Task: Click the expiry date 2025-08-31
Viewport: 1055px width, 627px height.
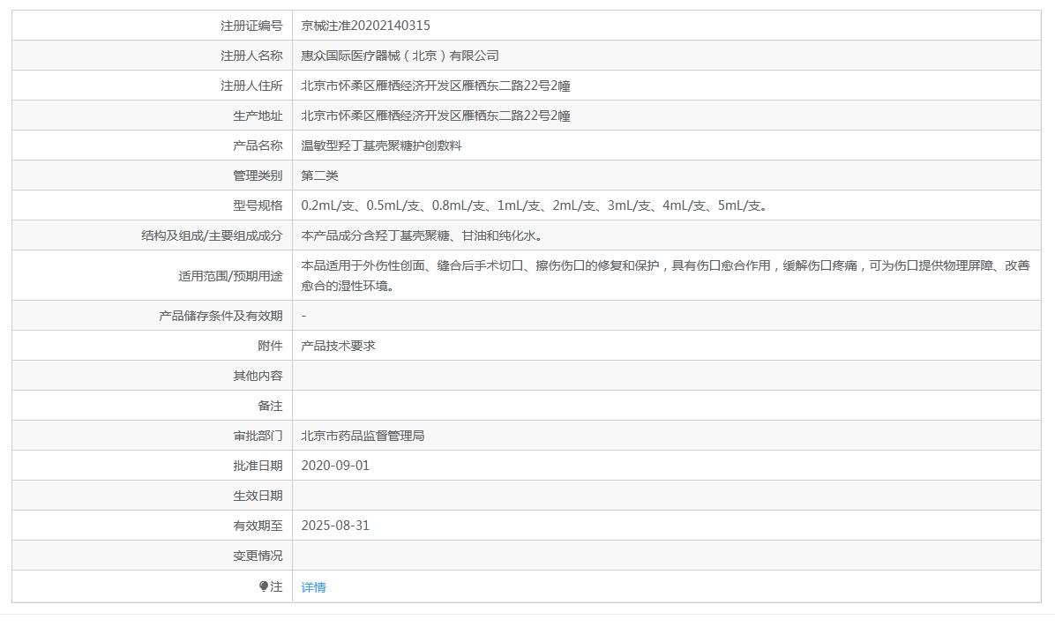Action: (x=335, y=526)
